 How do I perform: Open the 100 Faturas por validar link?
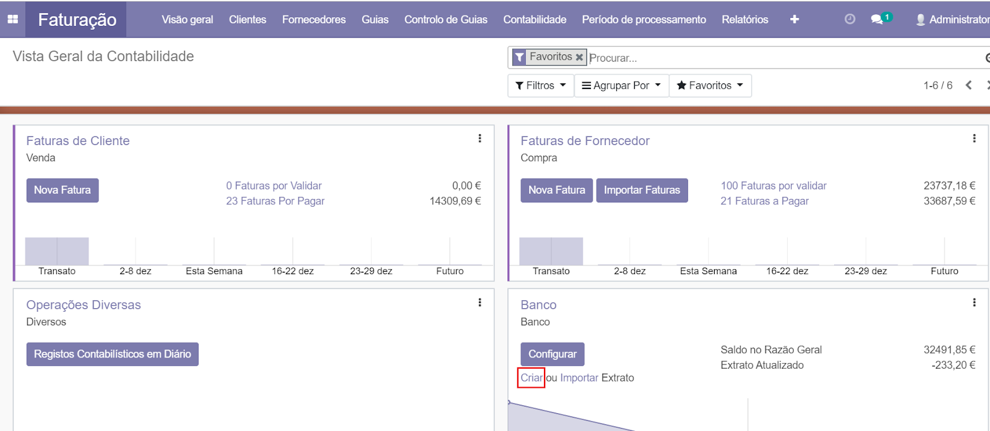tap(773, 186)
